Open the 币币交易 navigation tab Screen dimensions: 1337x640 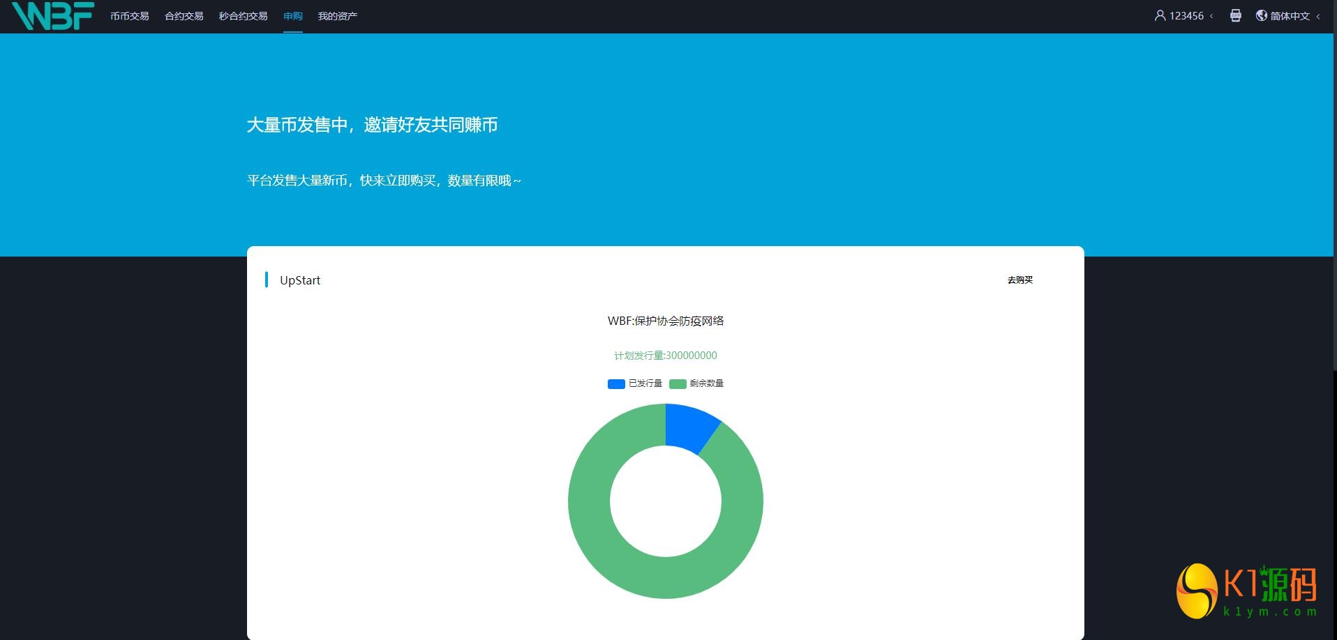click(130, 16)
